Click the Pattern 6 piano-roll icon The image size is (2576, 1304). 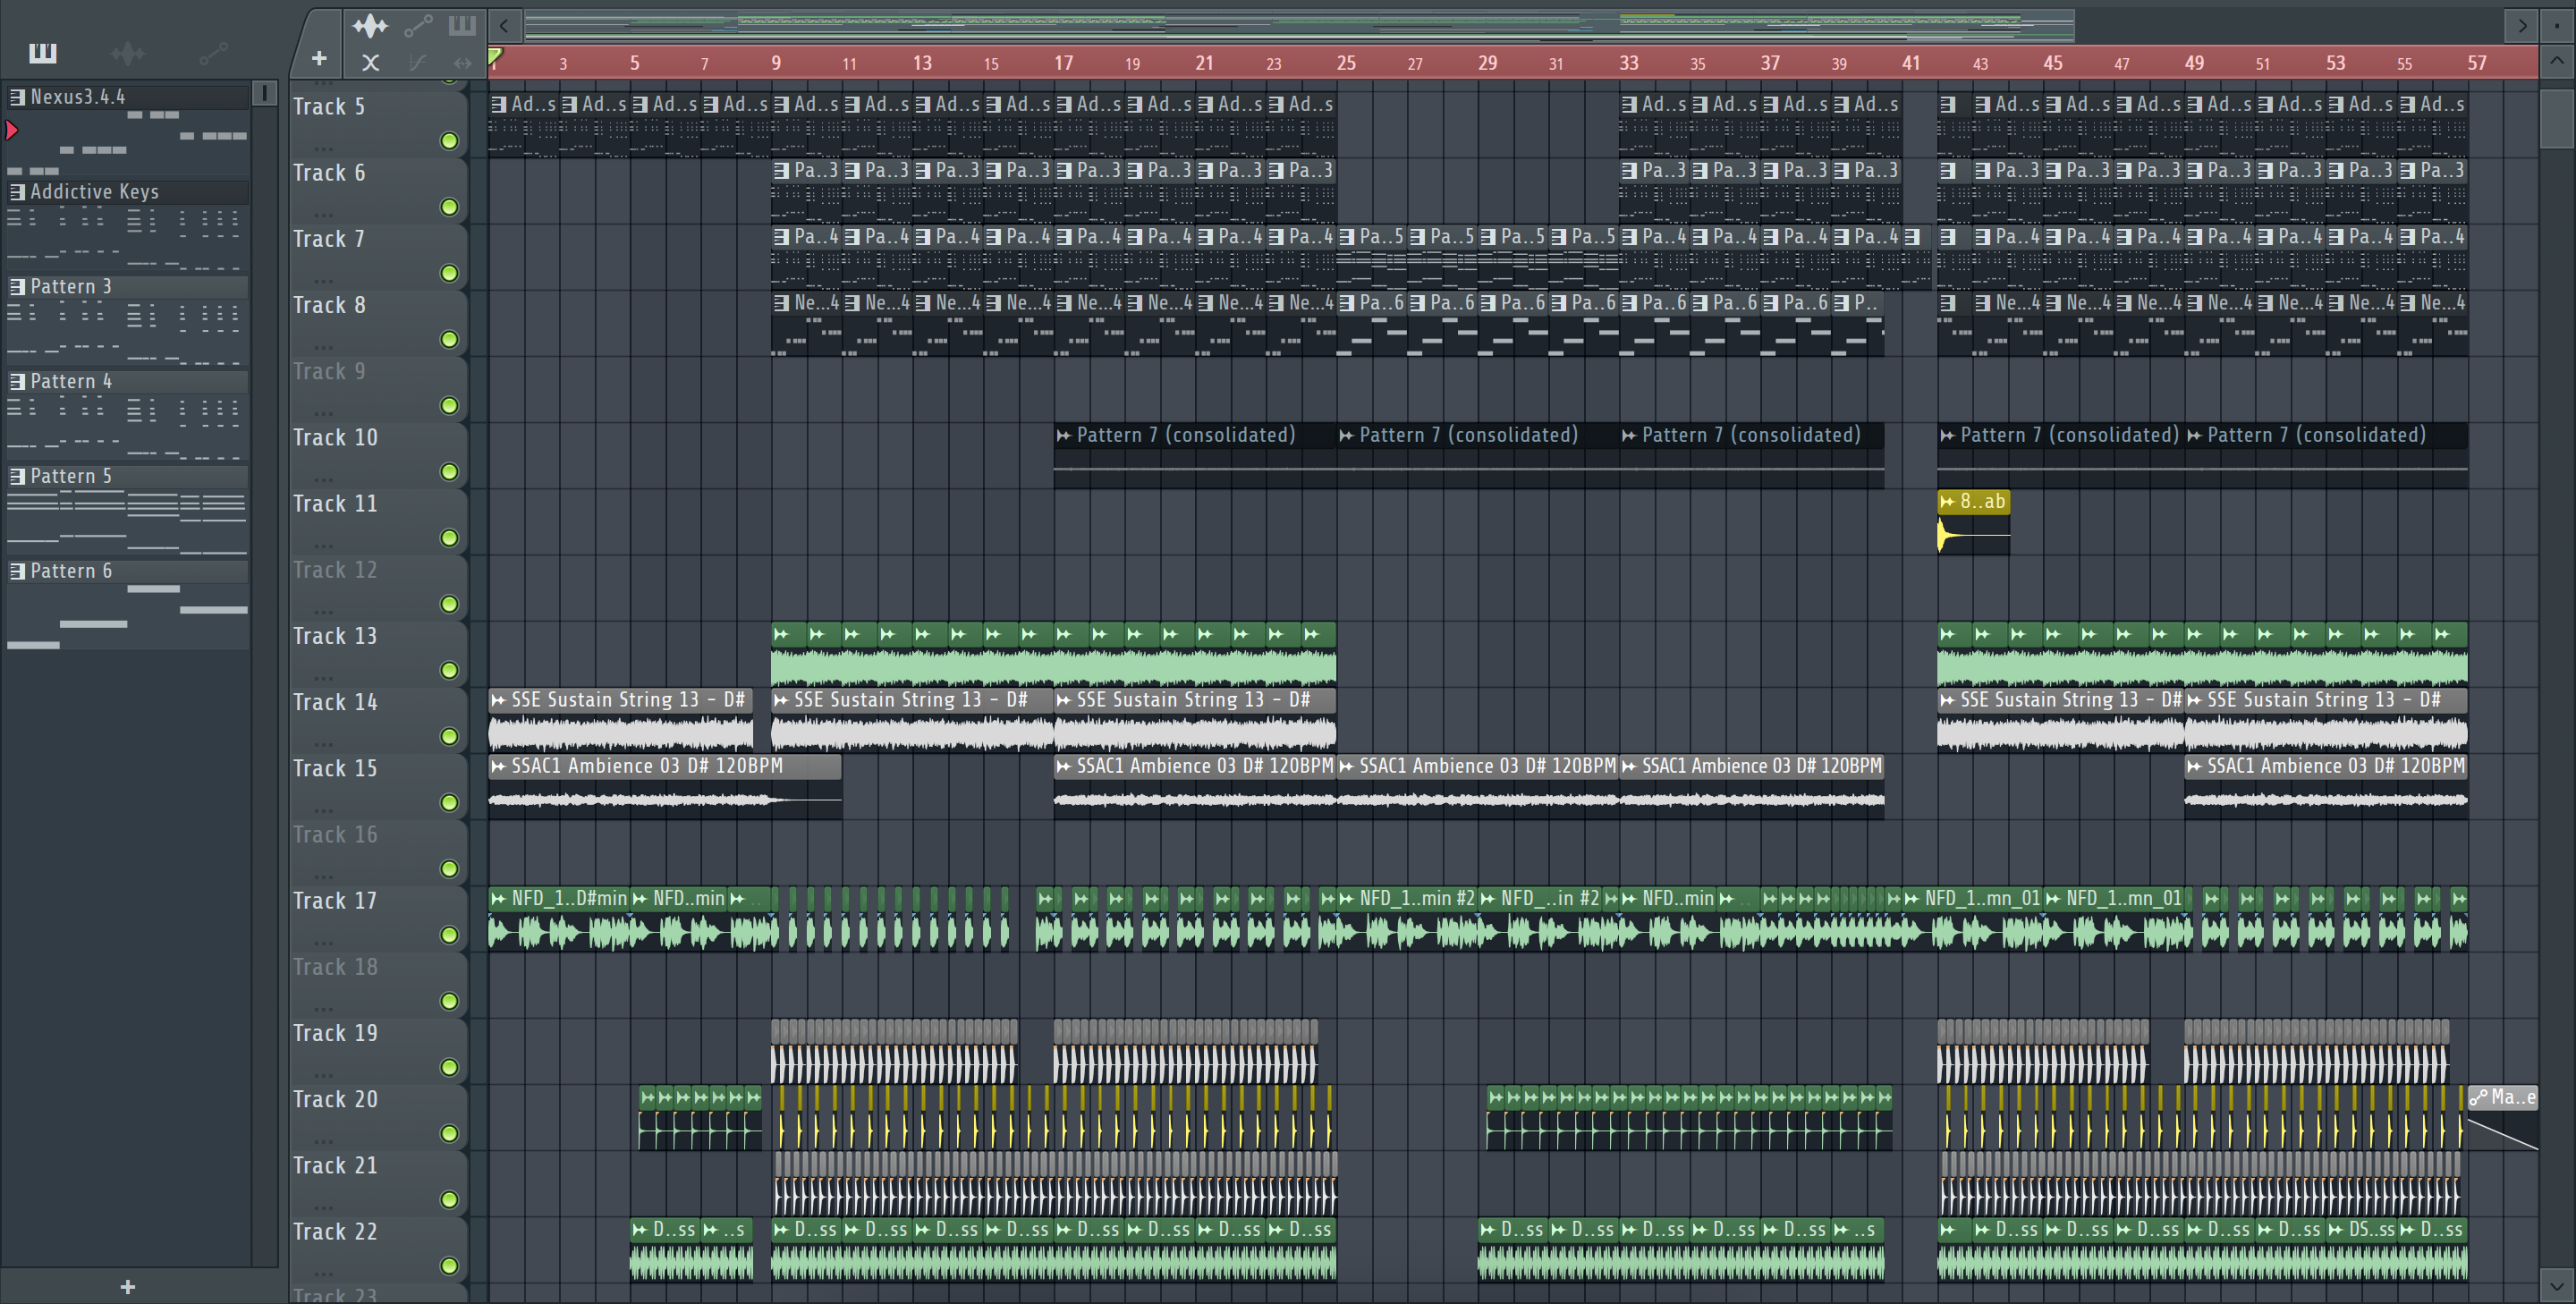click(17, 571)
